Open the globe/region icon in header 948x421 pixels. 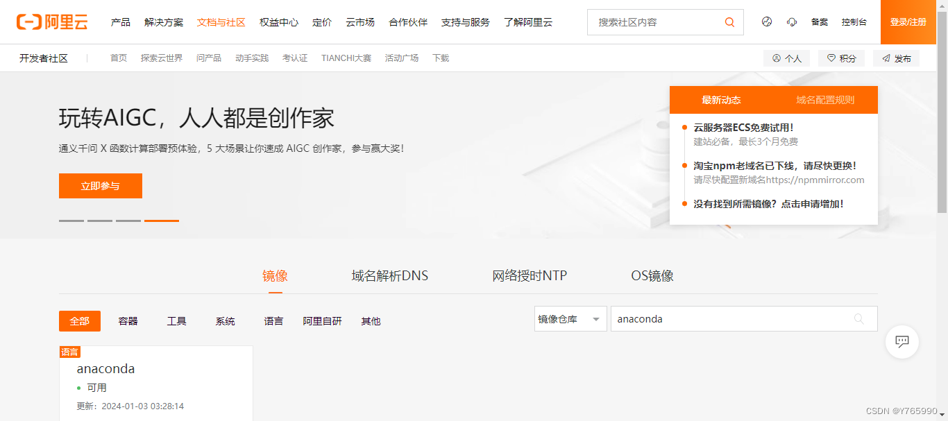click(767, 22)
